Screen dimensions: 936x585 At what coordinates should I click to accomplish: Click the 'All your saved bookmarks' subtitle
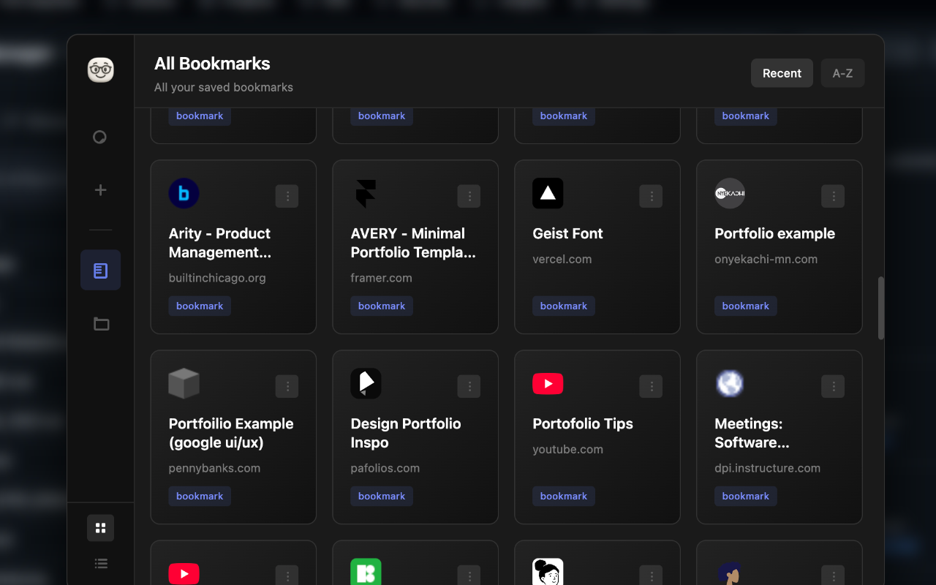(x=224, y=87)
